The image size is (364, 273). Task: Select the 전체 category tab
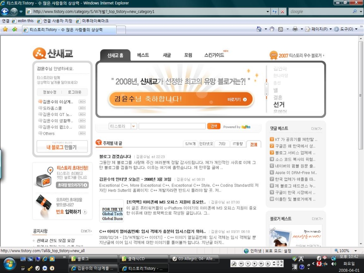tap(253, 144)
